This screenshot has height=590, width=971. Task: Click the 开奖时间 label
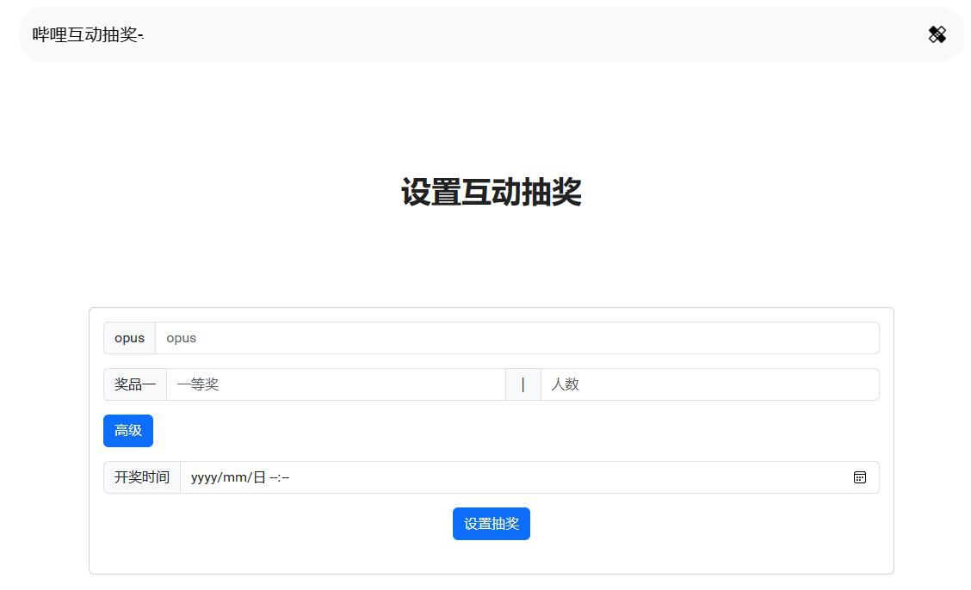pyautogui.click(x=142, y=477)
